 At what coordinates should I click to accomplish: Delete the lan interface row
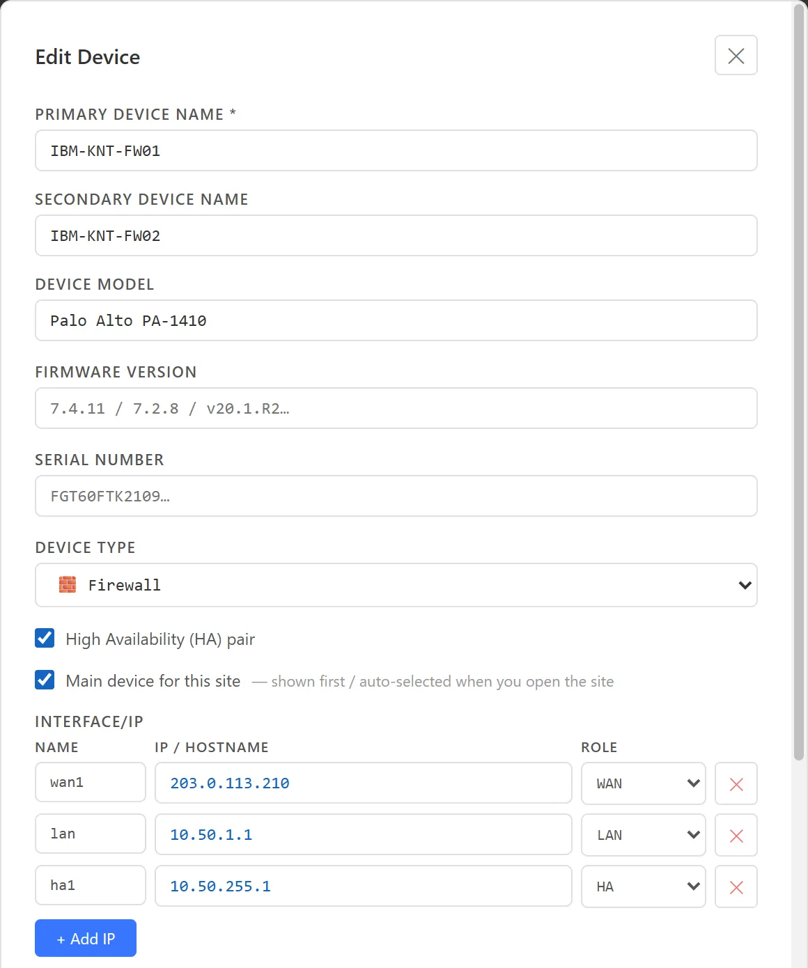click(x=736, y=835)
